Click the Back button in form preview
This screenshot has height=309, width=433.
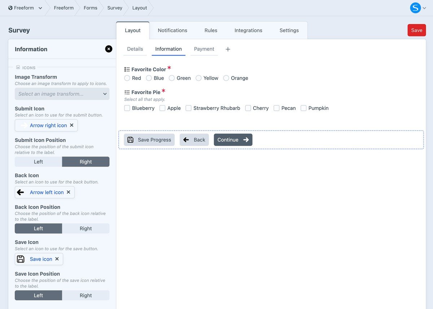(194, 140)
